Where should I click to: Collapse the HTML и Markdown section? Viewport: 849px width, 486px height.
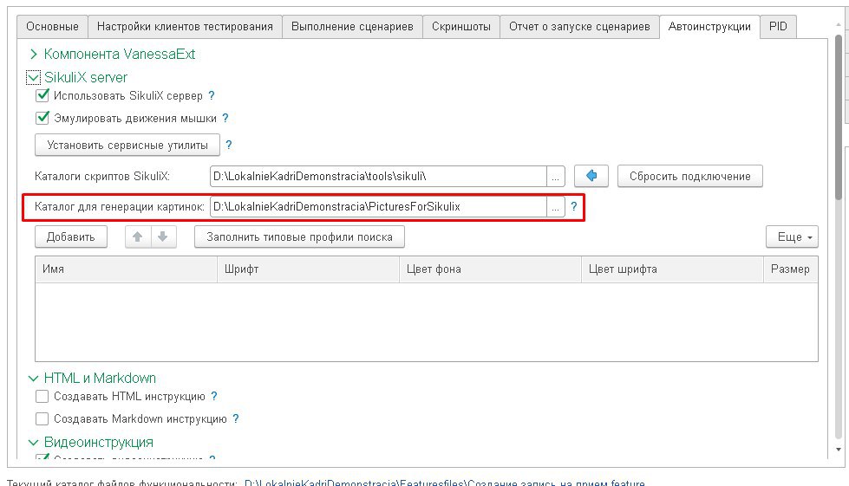pyautogui.click(x=33, y=379)
